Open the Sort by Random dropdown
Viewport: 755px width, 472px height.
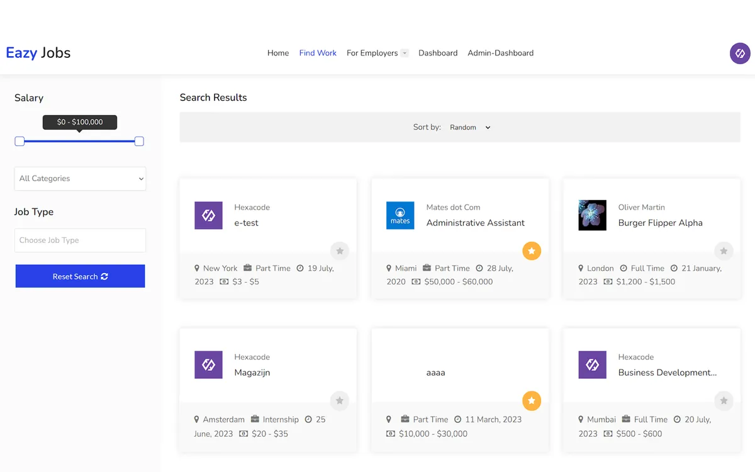point(470,127)
